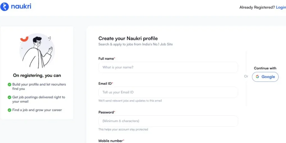The height and width of the screenshot is (143, 286).
Task: Click the Email ID field label
Action: click(105, 84)
